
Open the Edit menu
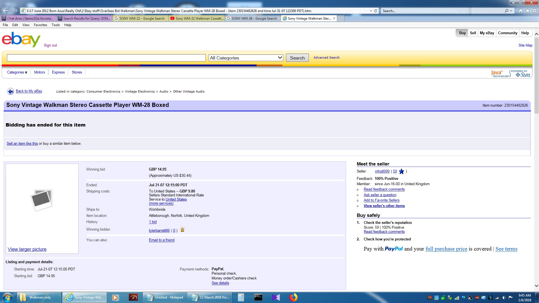point(15,25)
